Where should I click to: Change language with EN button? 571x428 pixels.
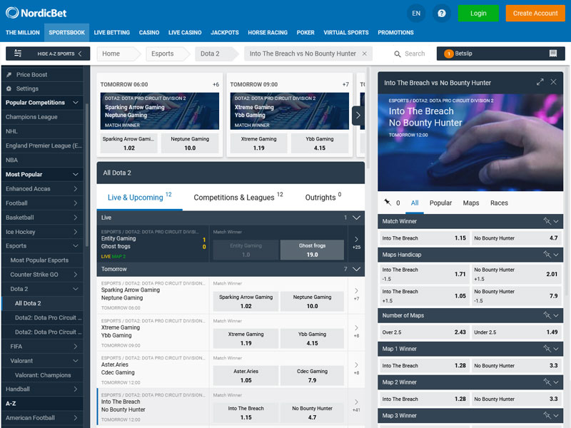point(416,14)
